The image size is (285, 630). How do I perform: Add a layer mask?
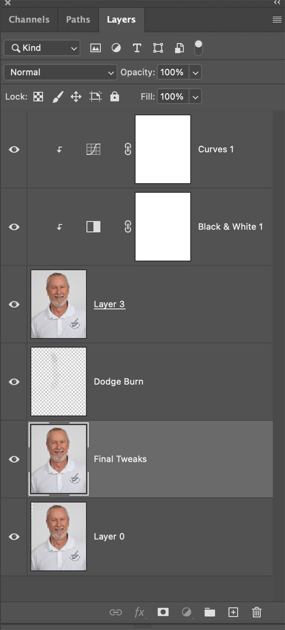click(x=163, y=612)
